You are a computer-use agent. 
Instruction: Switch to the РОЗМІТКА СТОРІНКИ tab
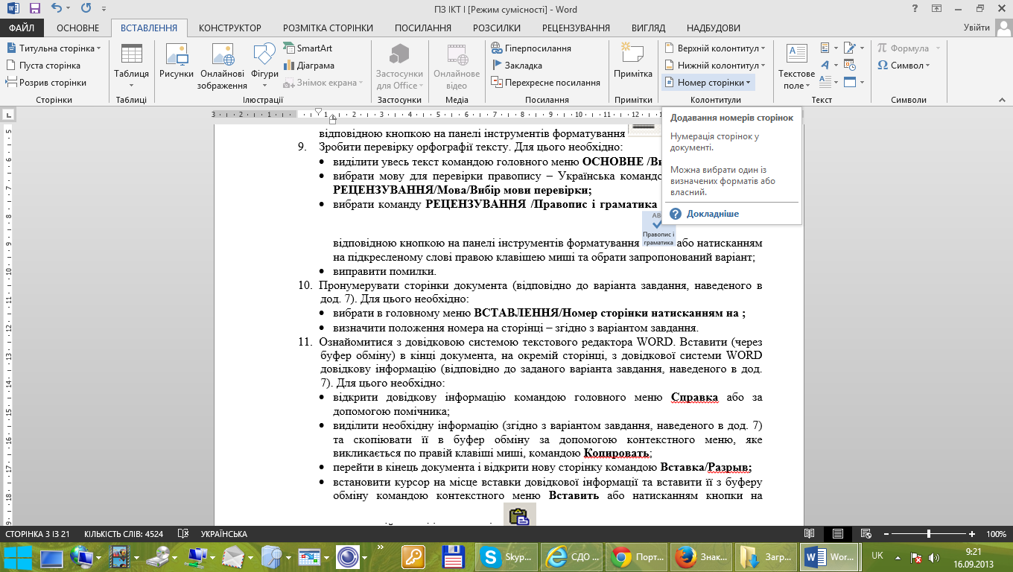[x=327, y=28]
